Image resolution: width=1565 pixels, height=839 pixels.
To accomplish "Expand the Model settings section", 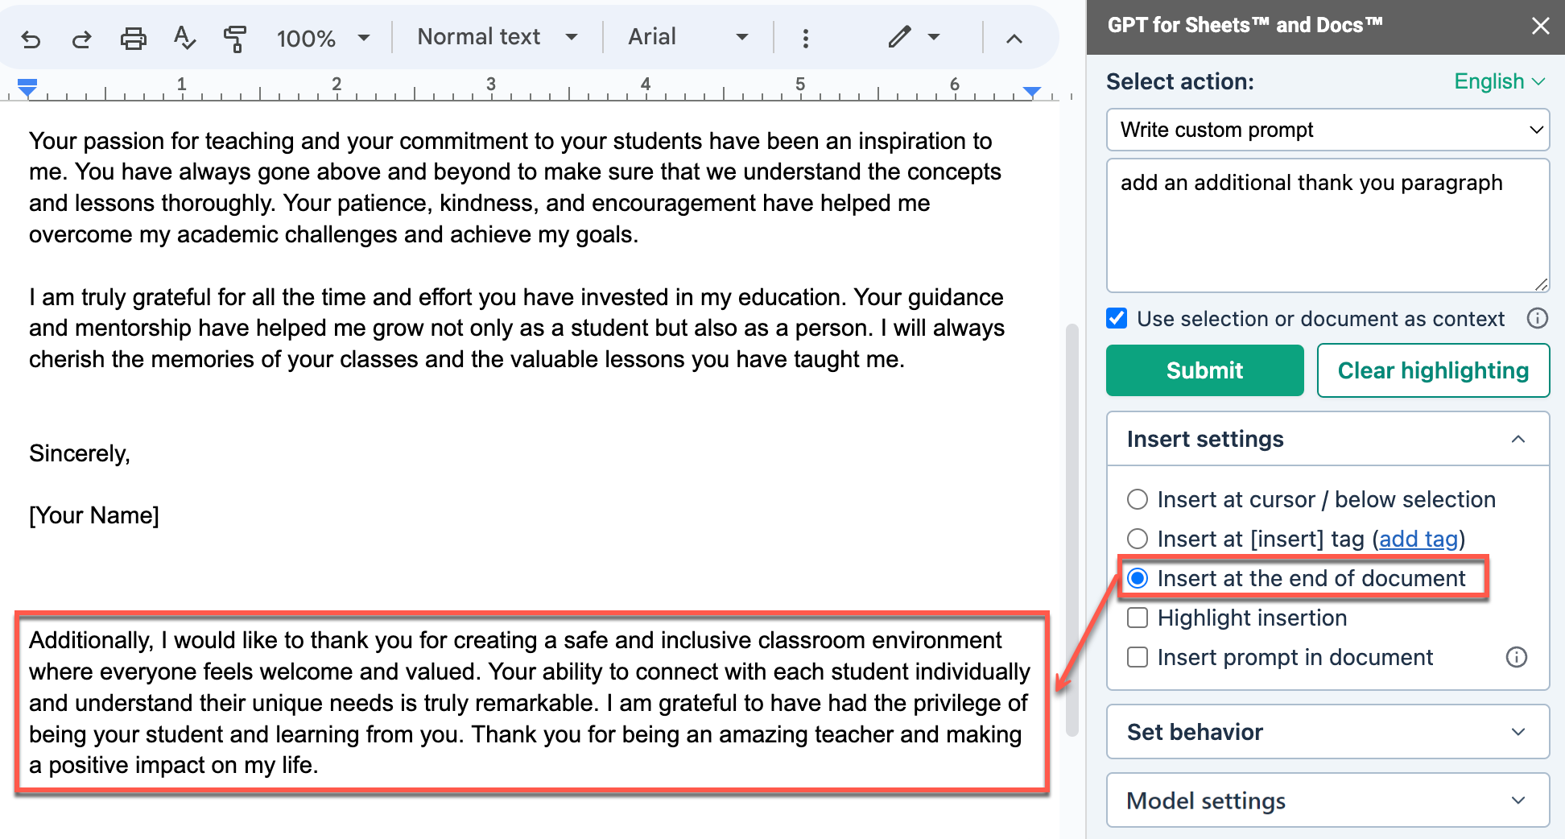I will (1328, 800).
